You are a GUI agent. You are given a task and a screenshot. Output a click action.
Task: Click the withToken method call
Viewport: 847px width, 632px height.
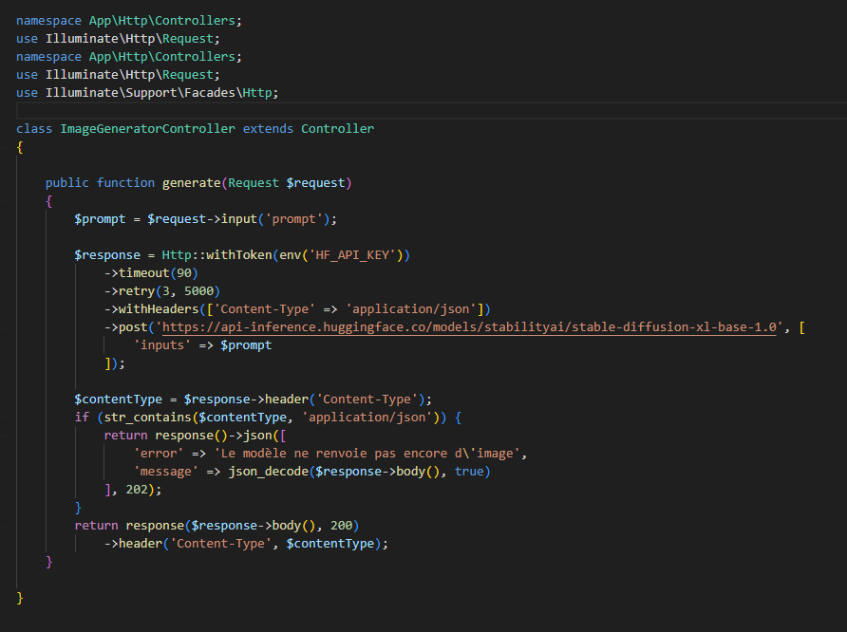point(237,255)
